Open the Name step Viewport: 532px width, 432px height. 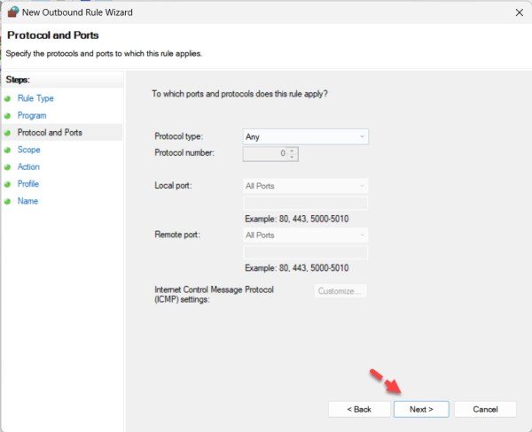(x=27, y=201)
